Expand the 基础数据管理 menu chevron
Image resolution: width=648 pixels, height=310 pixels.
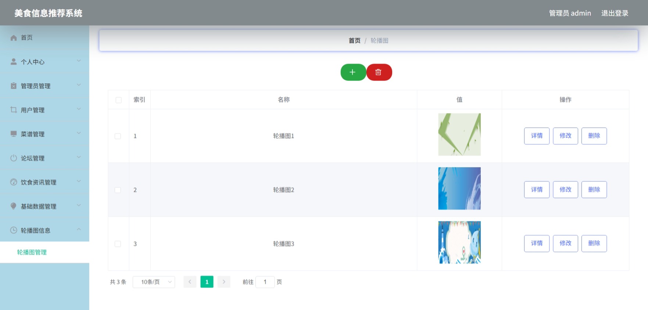click(x=79, y=205)
